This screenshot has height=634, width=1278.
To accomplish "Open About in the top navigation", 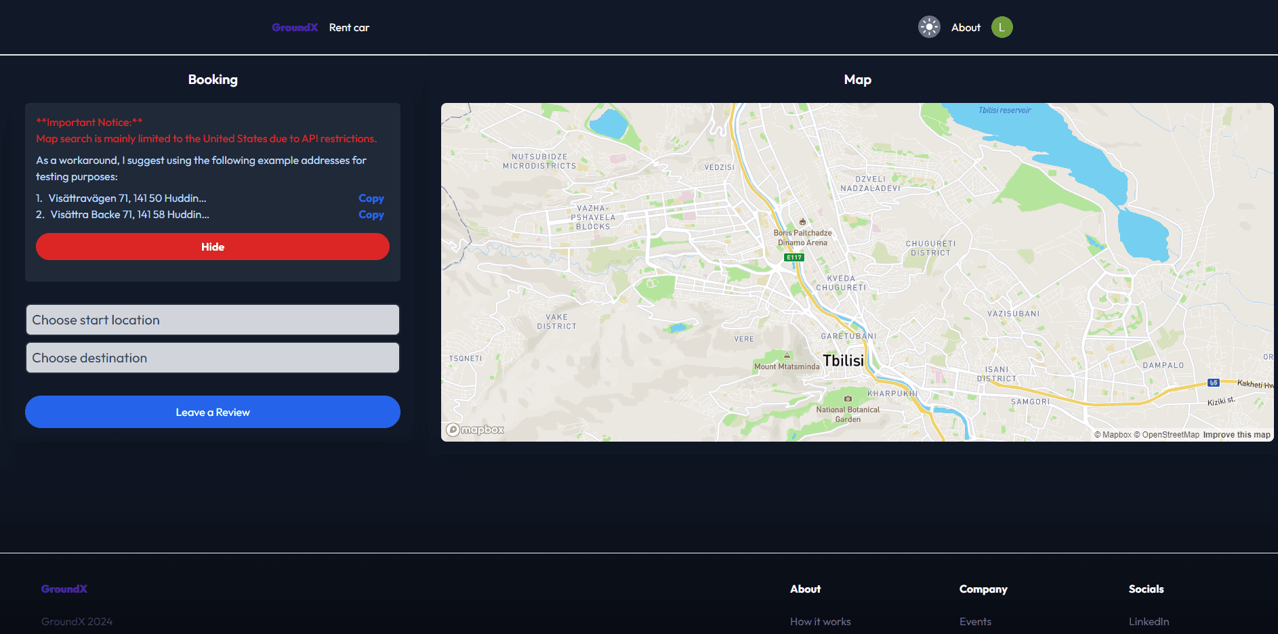I will pos(966,28).
